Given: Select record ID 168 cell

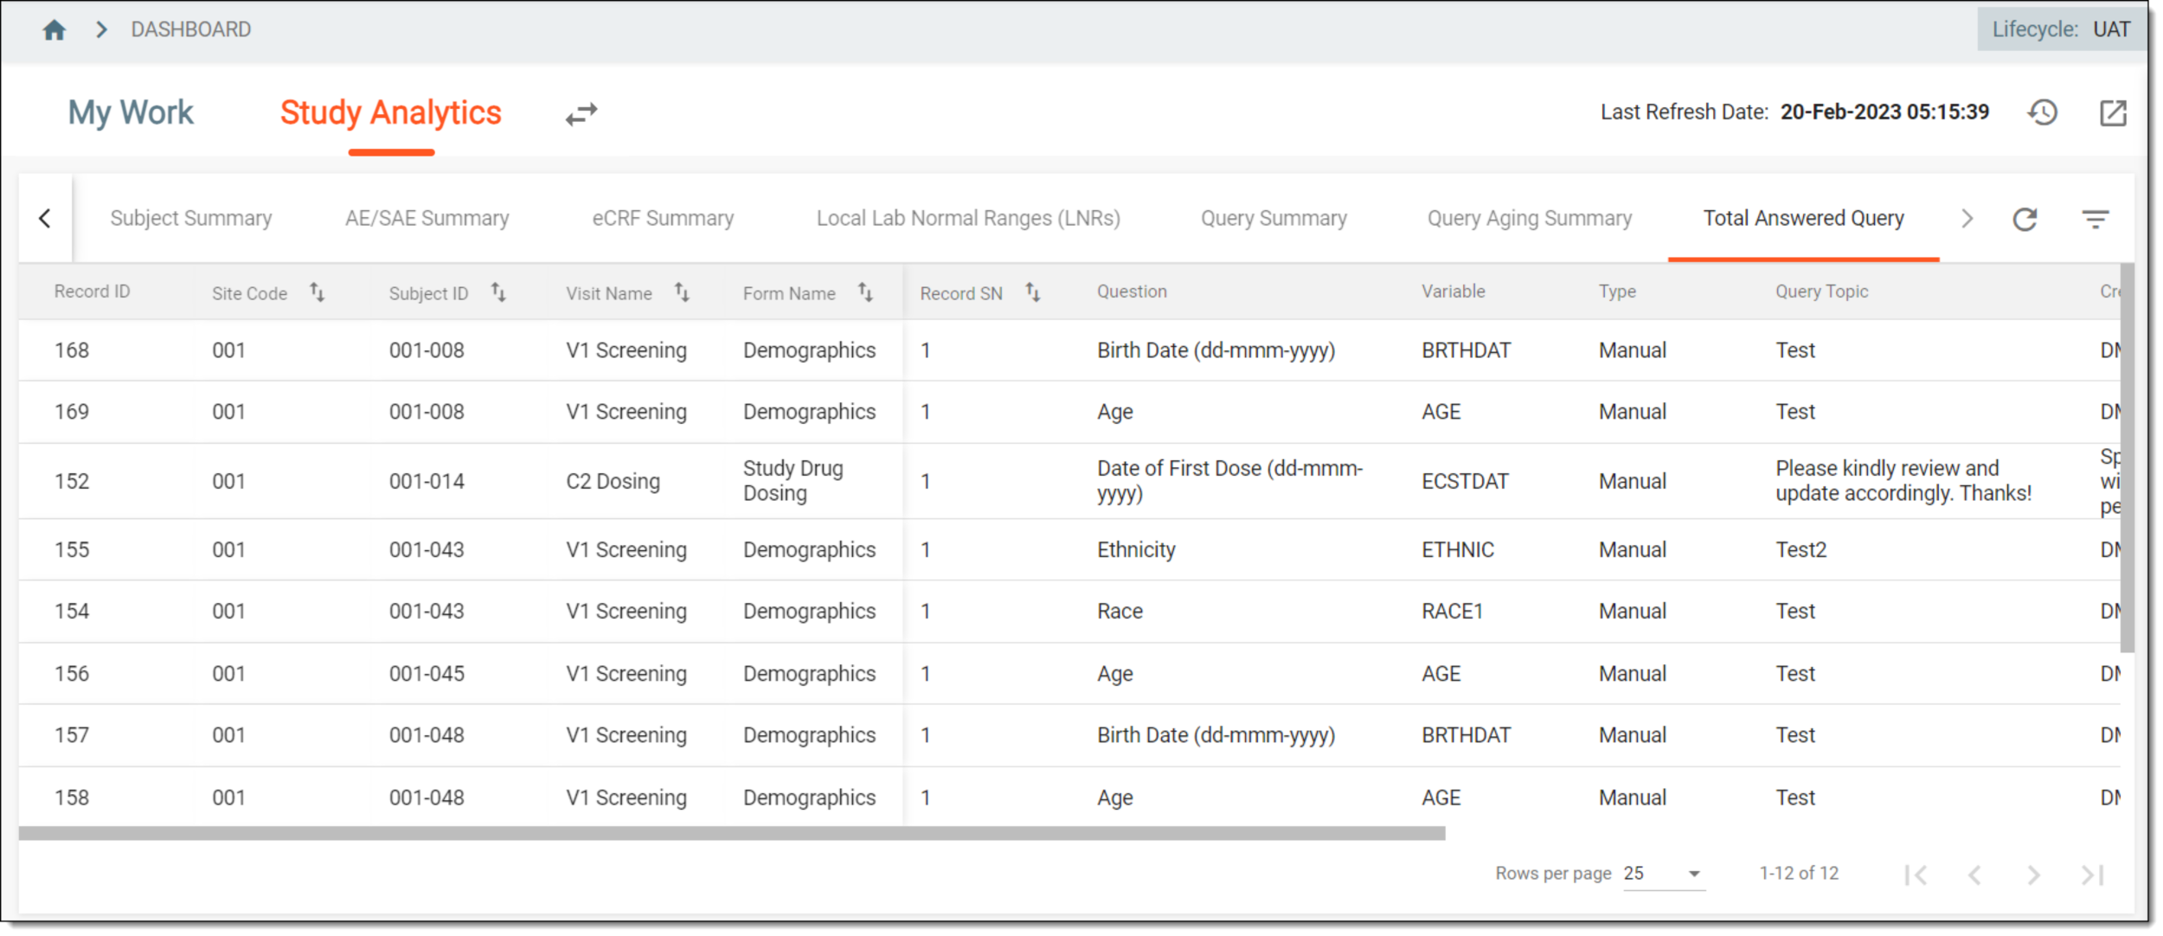Looking at the screenshot, I should (x=72, y=351).
